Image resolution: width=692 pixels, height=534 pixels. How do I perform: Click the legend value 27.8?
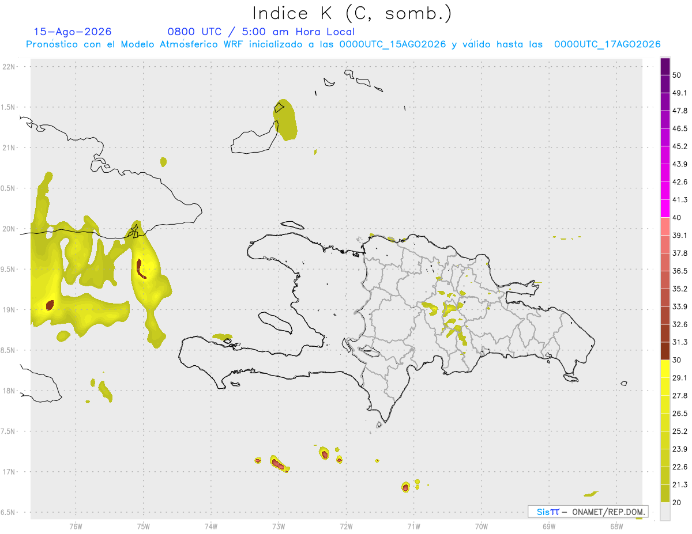680,396
